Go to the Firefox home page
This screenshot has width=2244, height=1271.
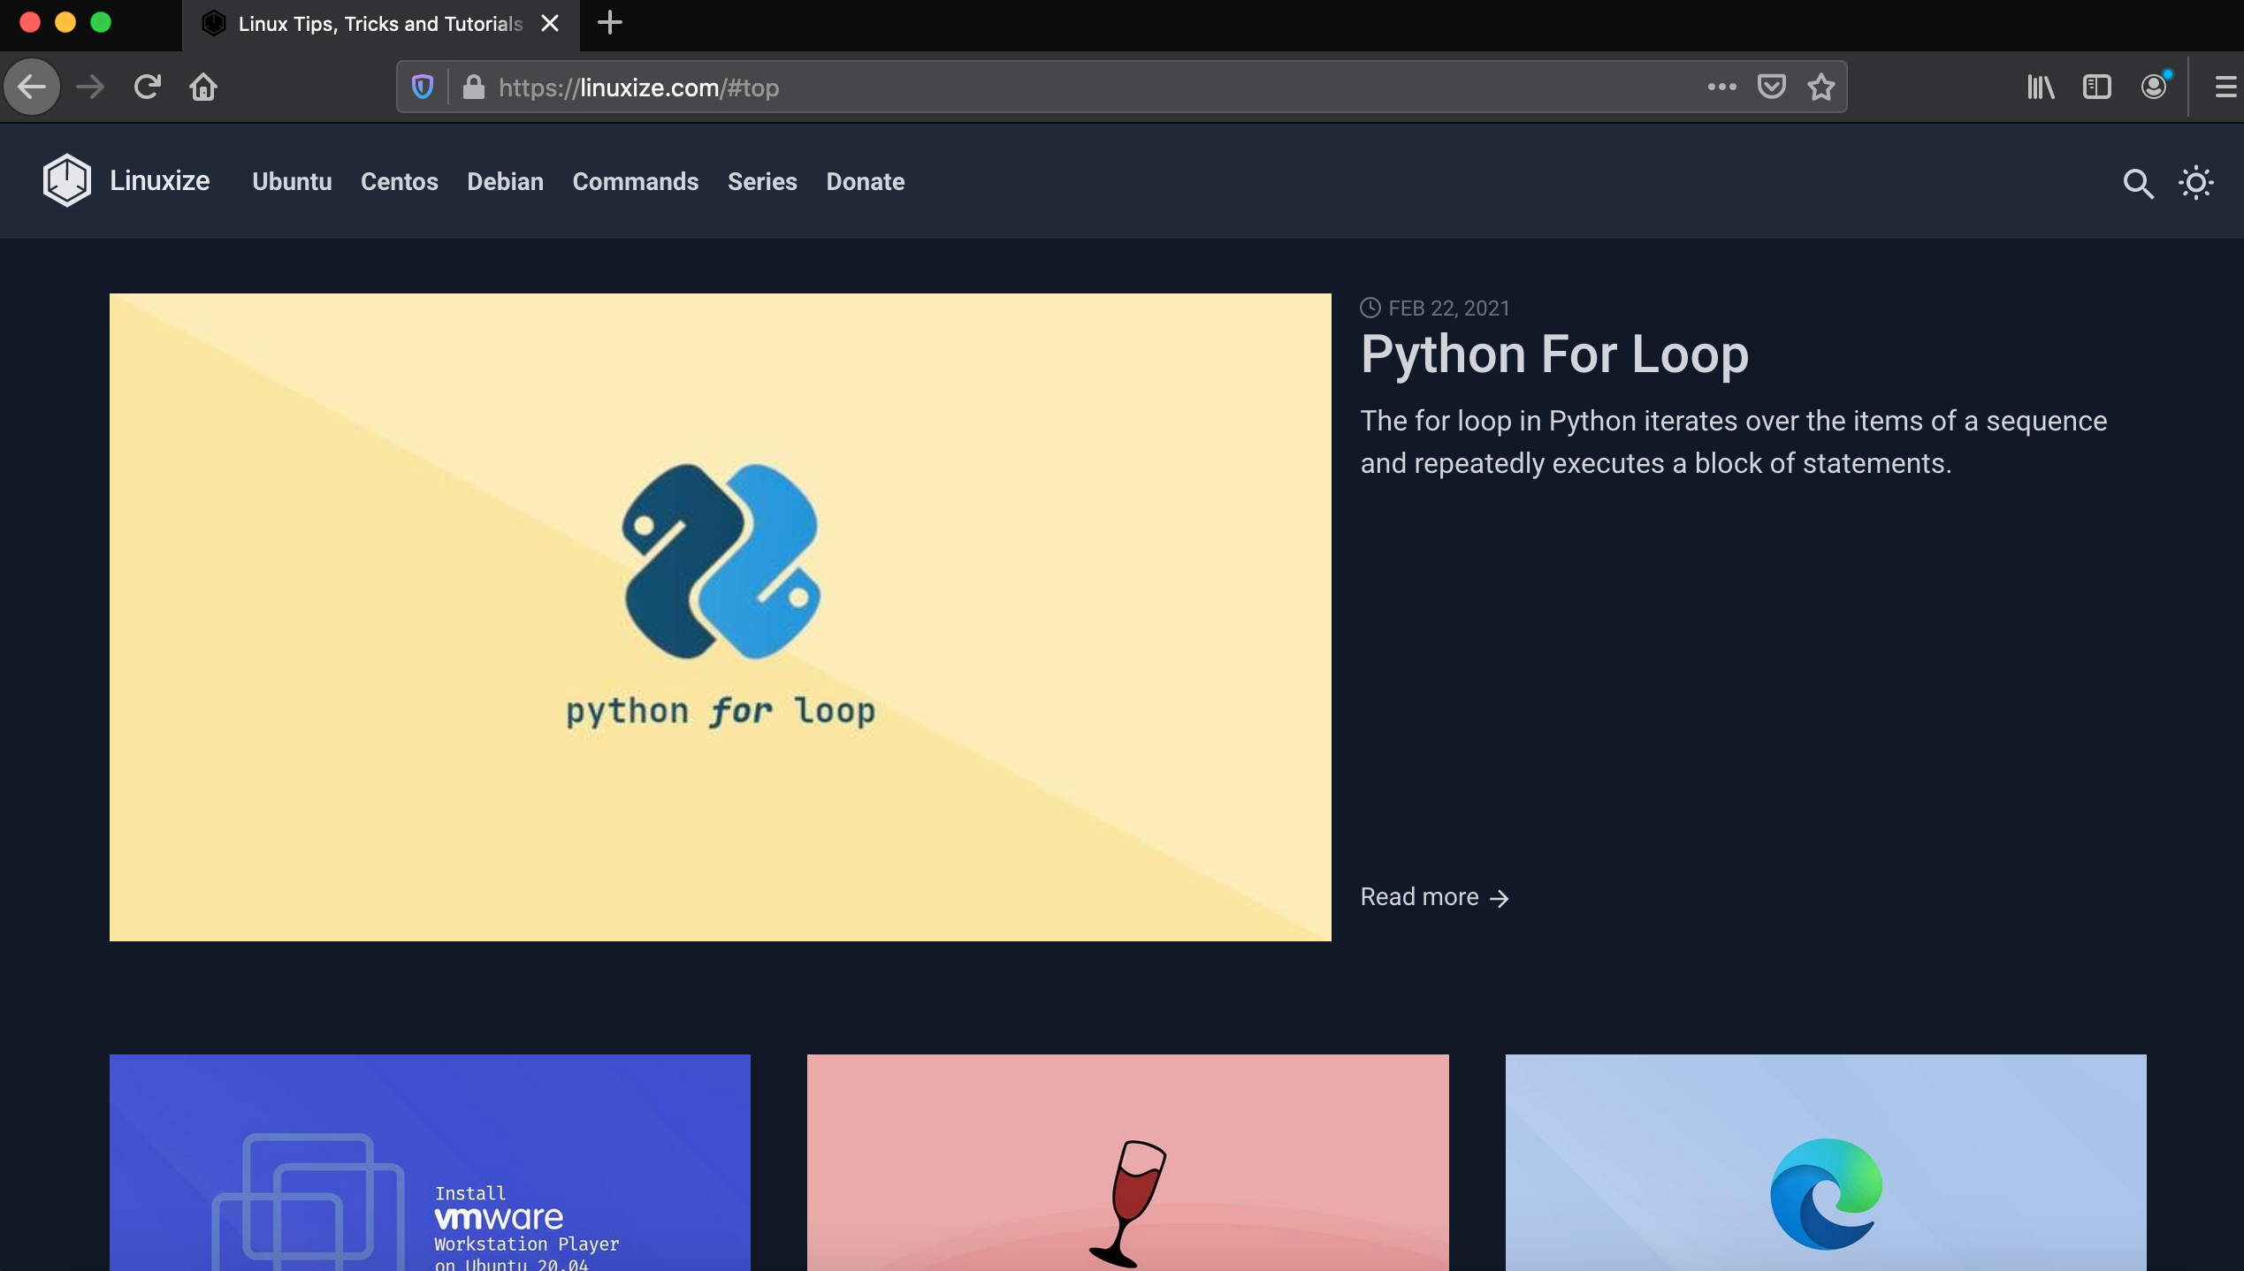coord(203,87)
